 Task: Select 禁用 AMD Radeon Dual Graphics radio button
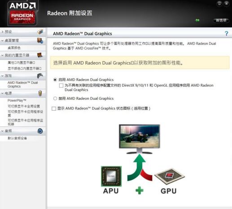pyautogui.click(x=55, y=98)
